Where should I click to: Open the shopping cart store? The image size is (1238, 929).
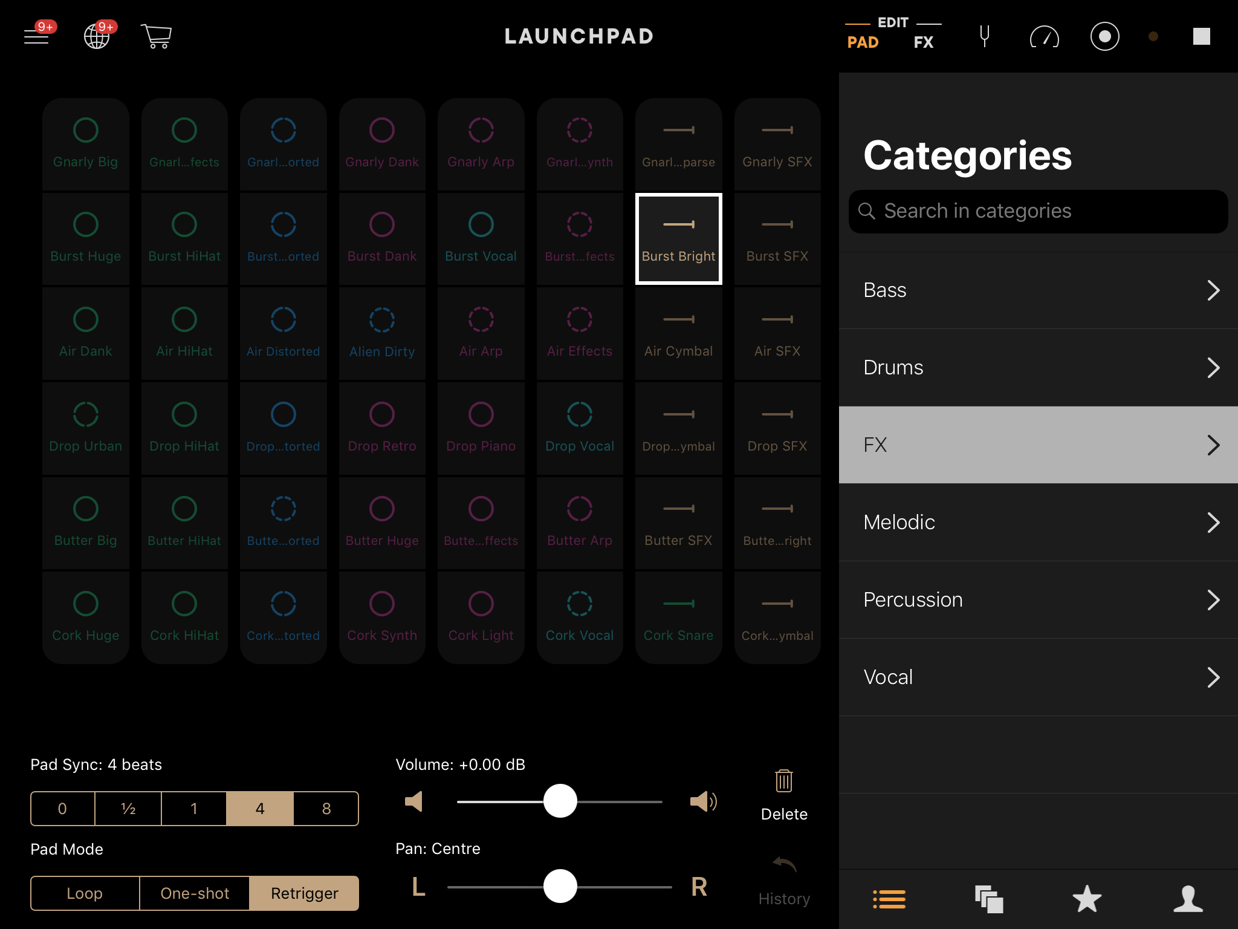[157, 36]
